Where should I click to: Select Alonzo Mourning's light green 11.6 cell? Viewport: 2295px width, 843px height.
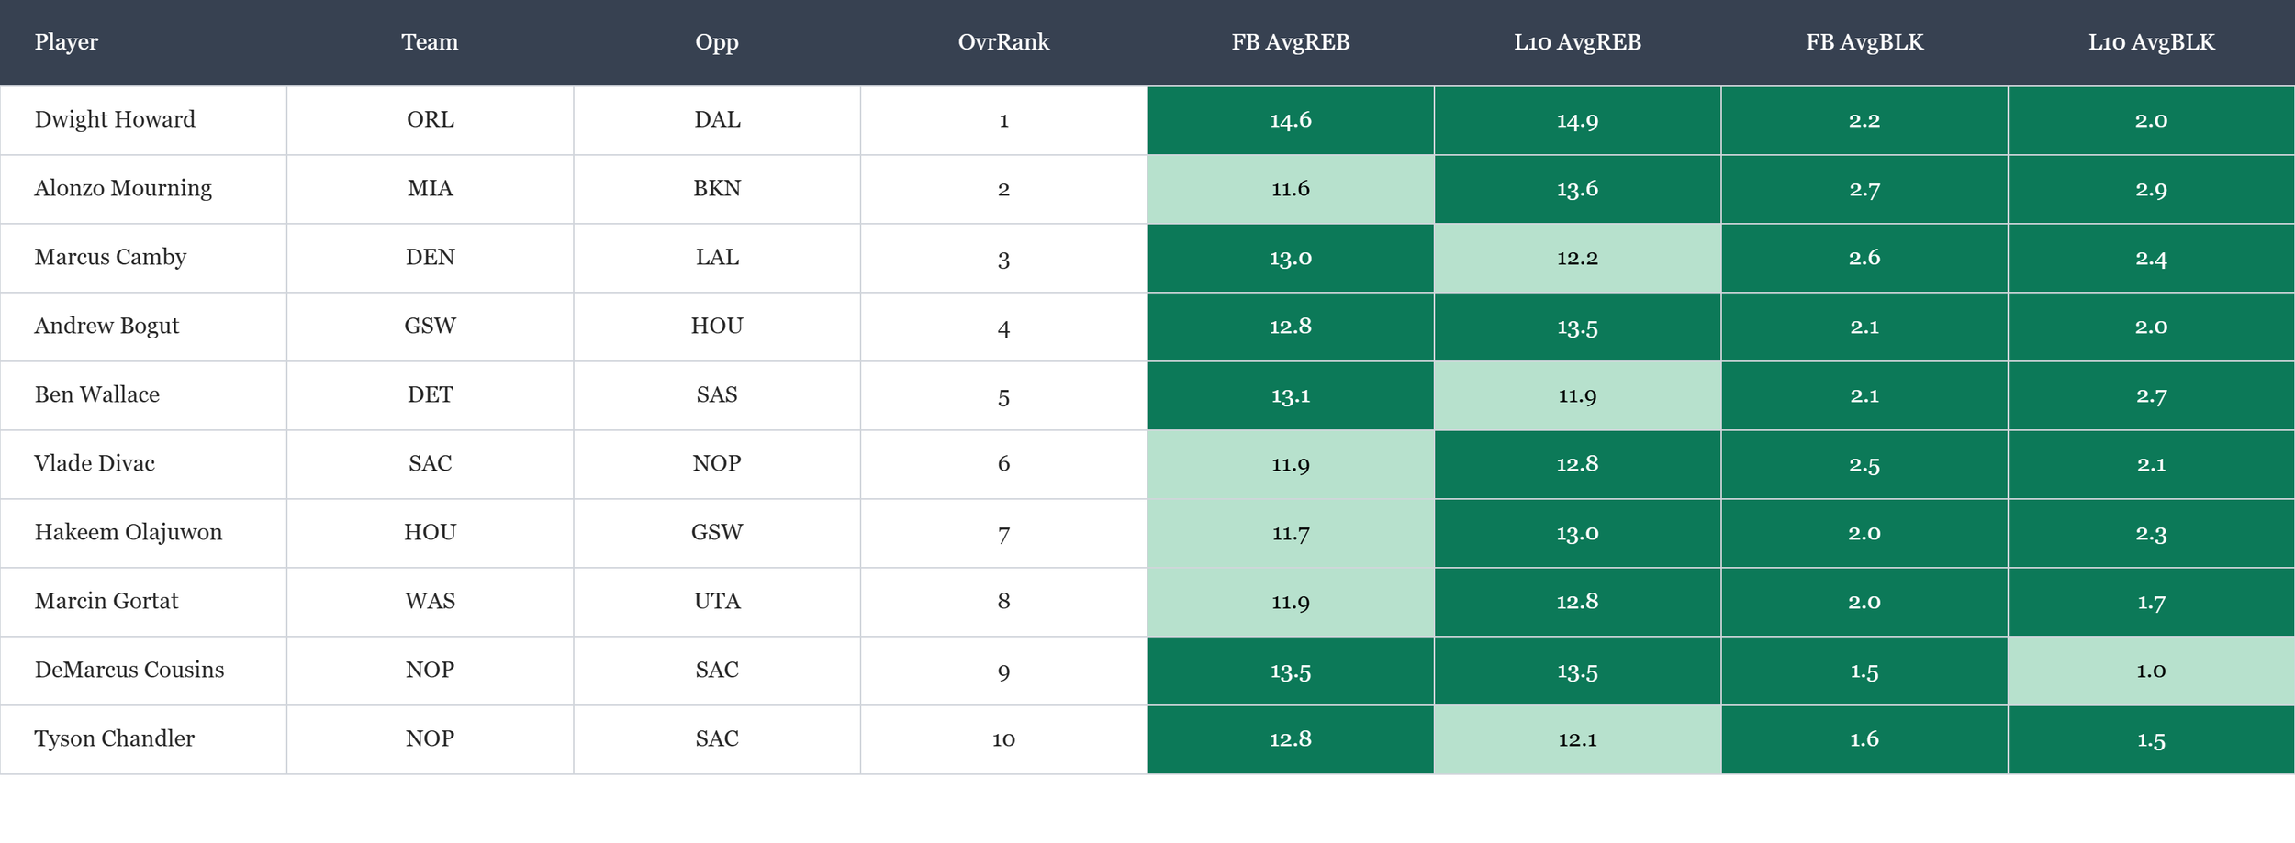[x=1291, y=189]
